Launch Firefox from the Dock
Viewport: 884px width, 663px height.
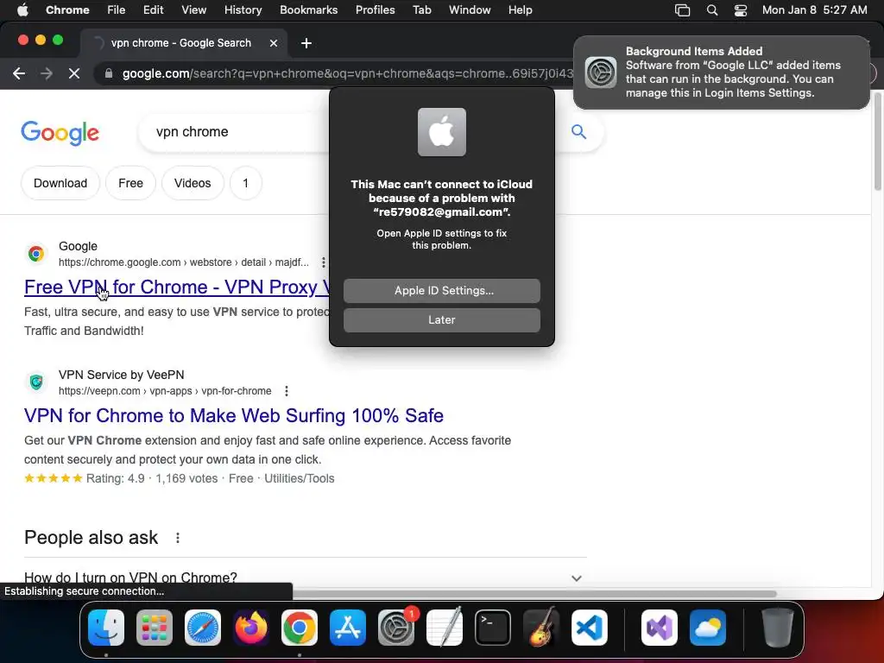[x=251, y=628]
